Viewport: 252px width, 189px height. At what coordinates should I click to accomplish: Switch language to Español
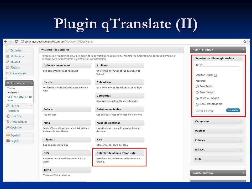15,135
